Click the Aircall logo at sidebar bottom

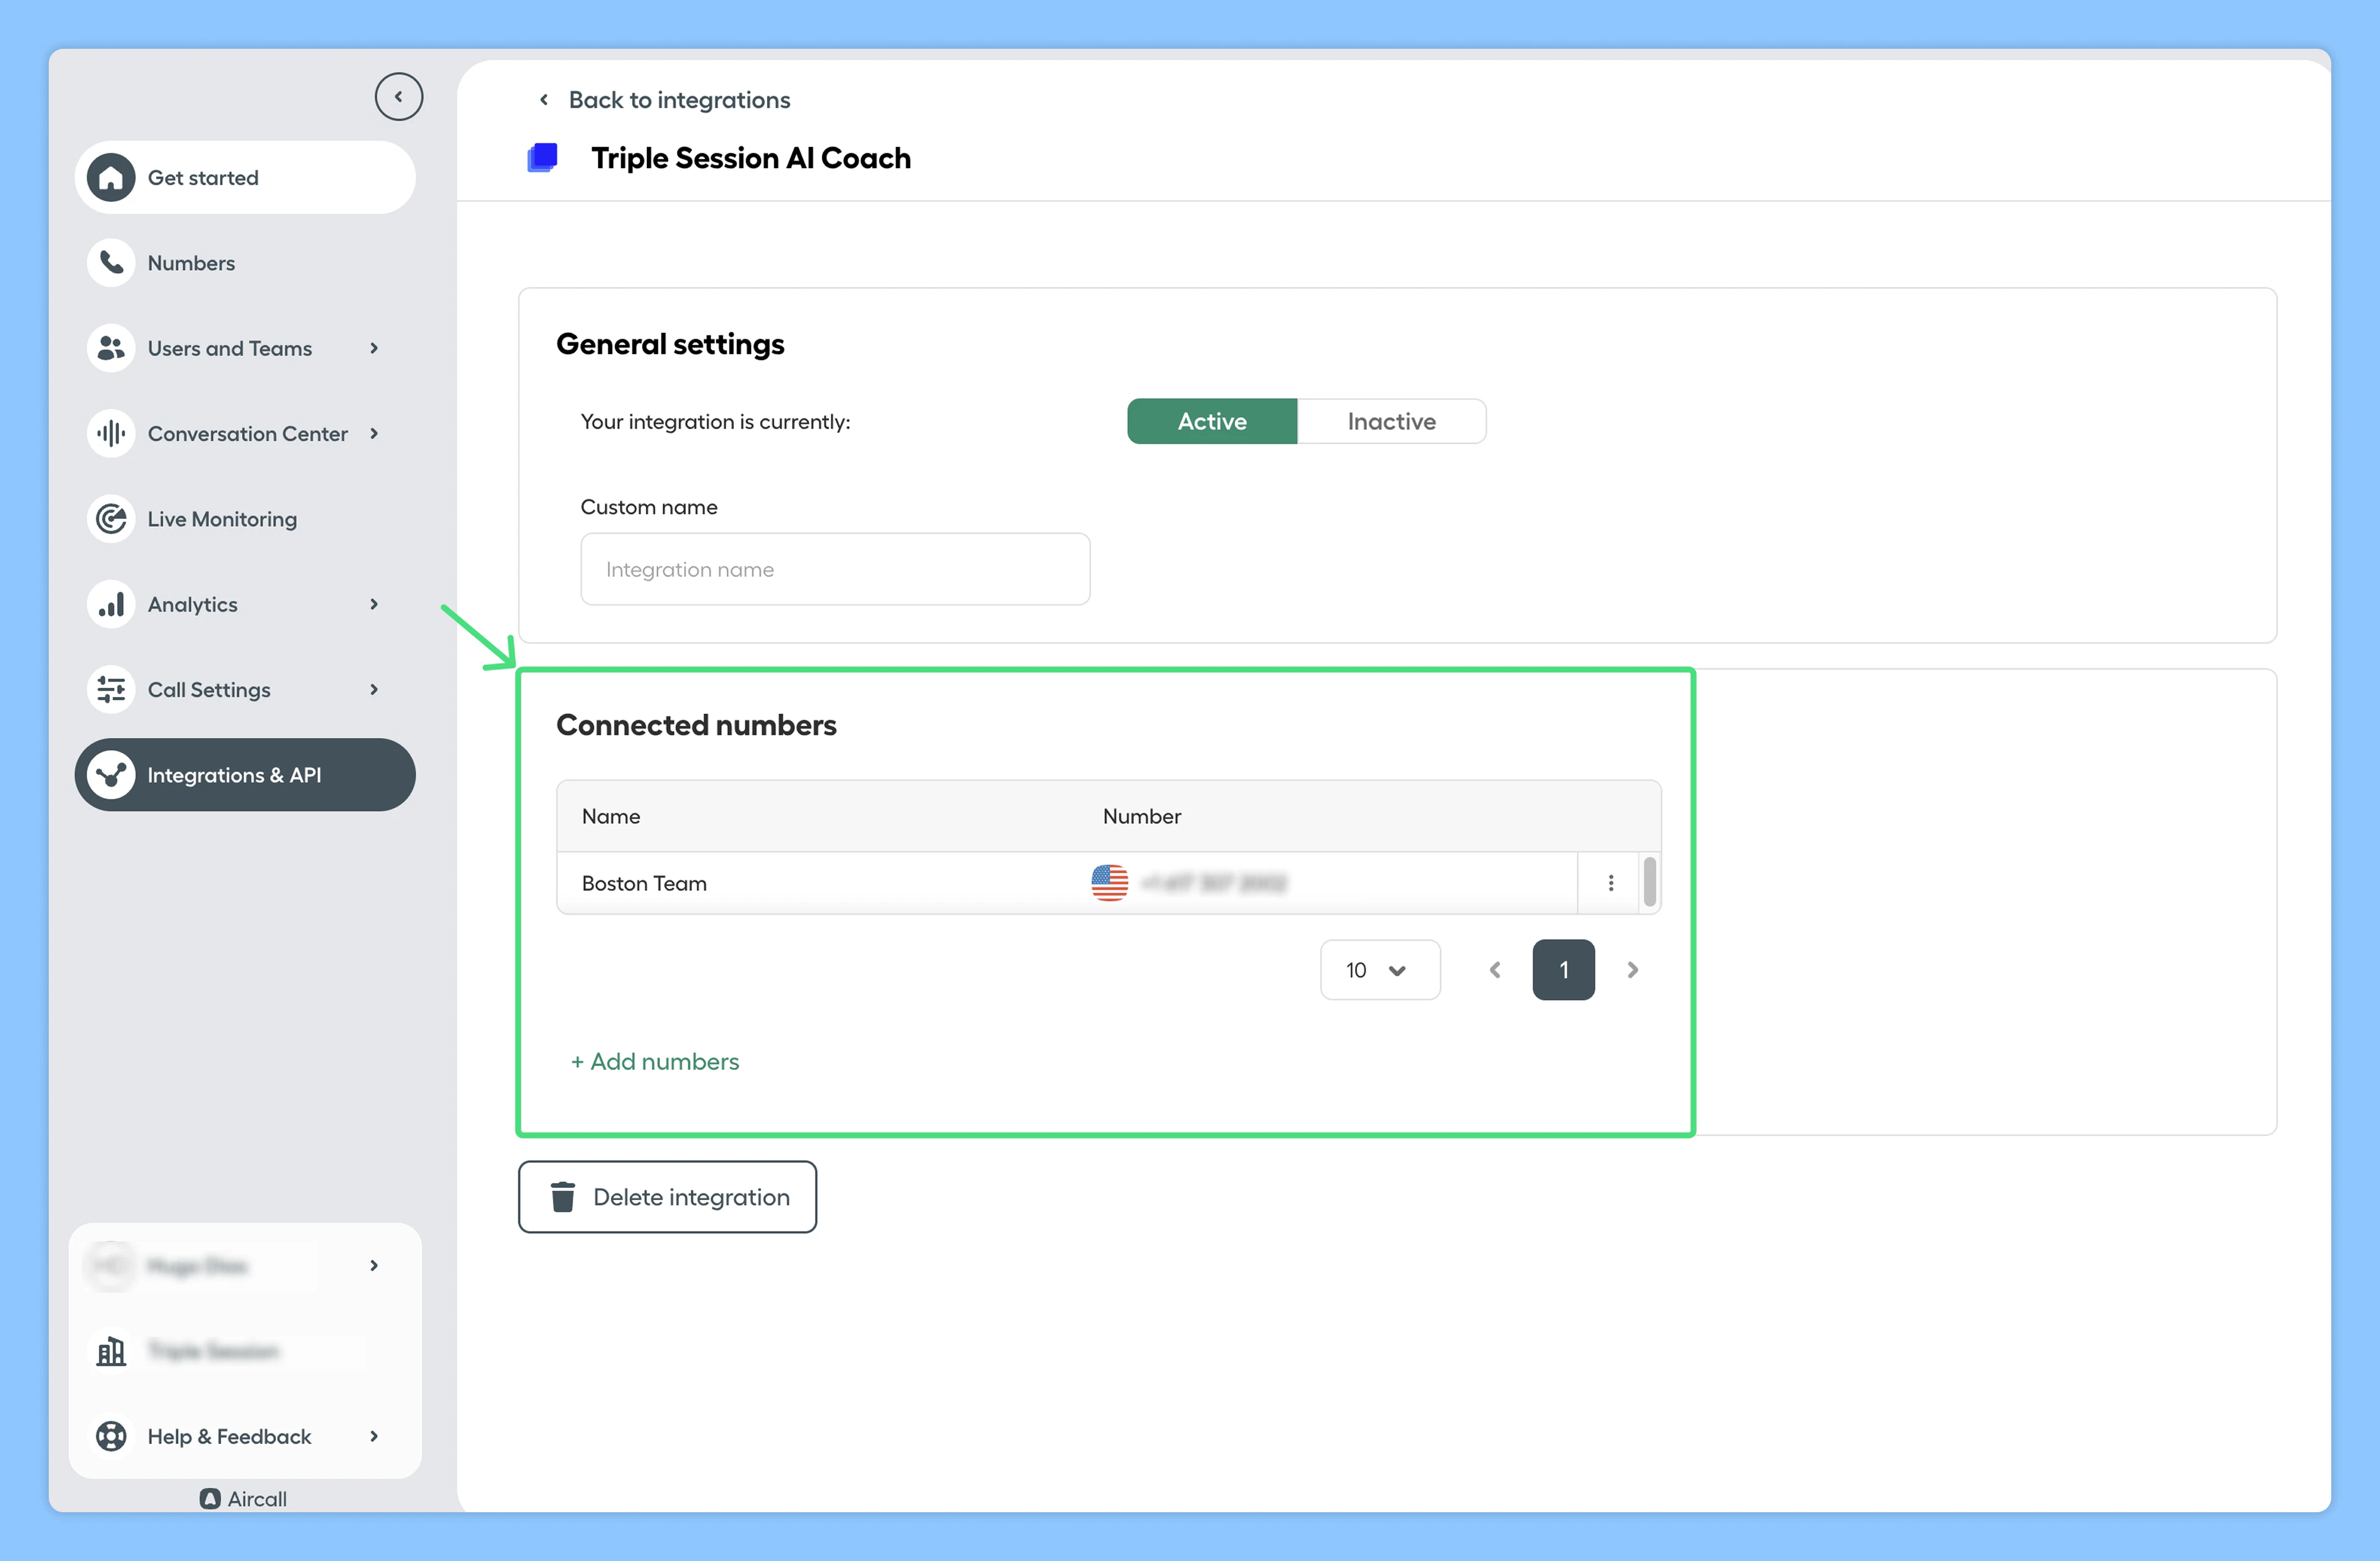(x=243, y=1498)
